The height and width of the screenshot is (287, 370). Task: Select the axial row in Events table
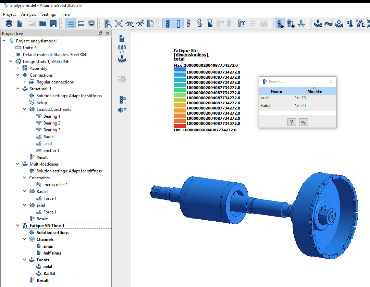point(297,98)
